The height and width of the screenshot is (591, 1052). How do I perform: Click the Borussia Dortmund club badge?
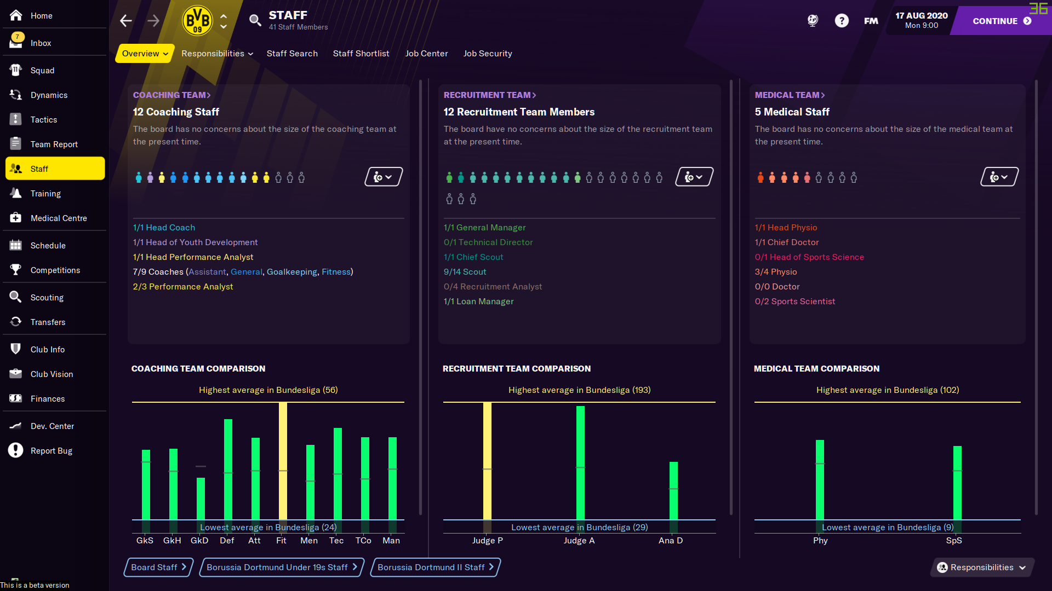(197, 21)
